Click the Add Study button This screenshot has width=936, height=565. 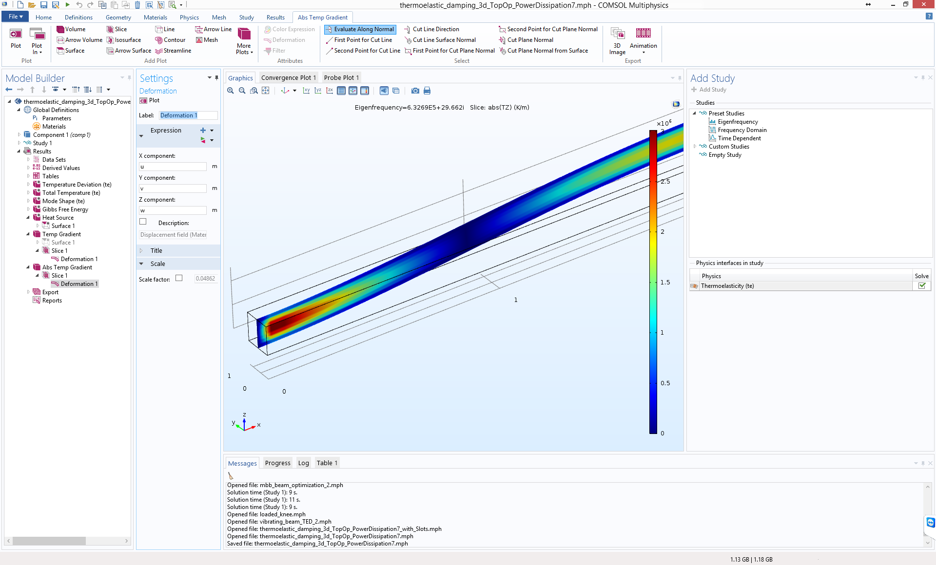tap(708, 90)
